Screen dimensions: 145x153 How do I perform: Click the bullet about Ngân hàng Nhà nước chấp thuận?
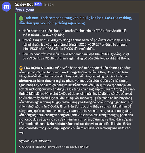75,33
